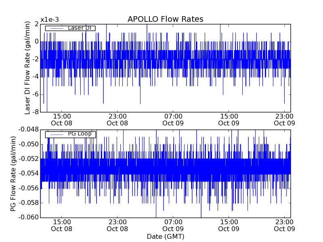Click the APOLLO Flow Rates title
This screenshot has width=323, height=242.
pos(166,19)
